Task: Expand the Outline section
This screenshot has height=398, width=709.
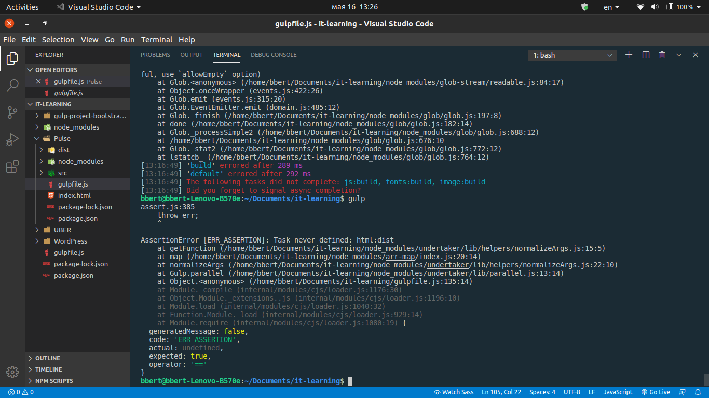Action: tap(78, 358)
